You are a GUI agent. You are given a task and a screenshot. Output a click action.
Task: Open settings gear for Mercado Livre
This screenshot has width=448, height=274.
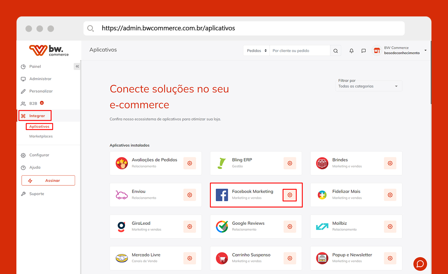(190, 258)
